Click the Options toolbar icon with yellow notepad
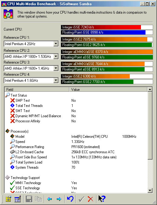The width and height of the screenshot is (157, 205). point(8,199)
